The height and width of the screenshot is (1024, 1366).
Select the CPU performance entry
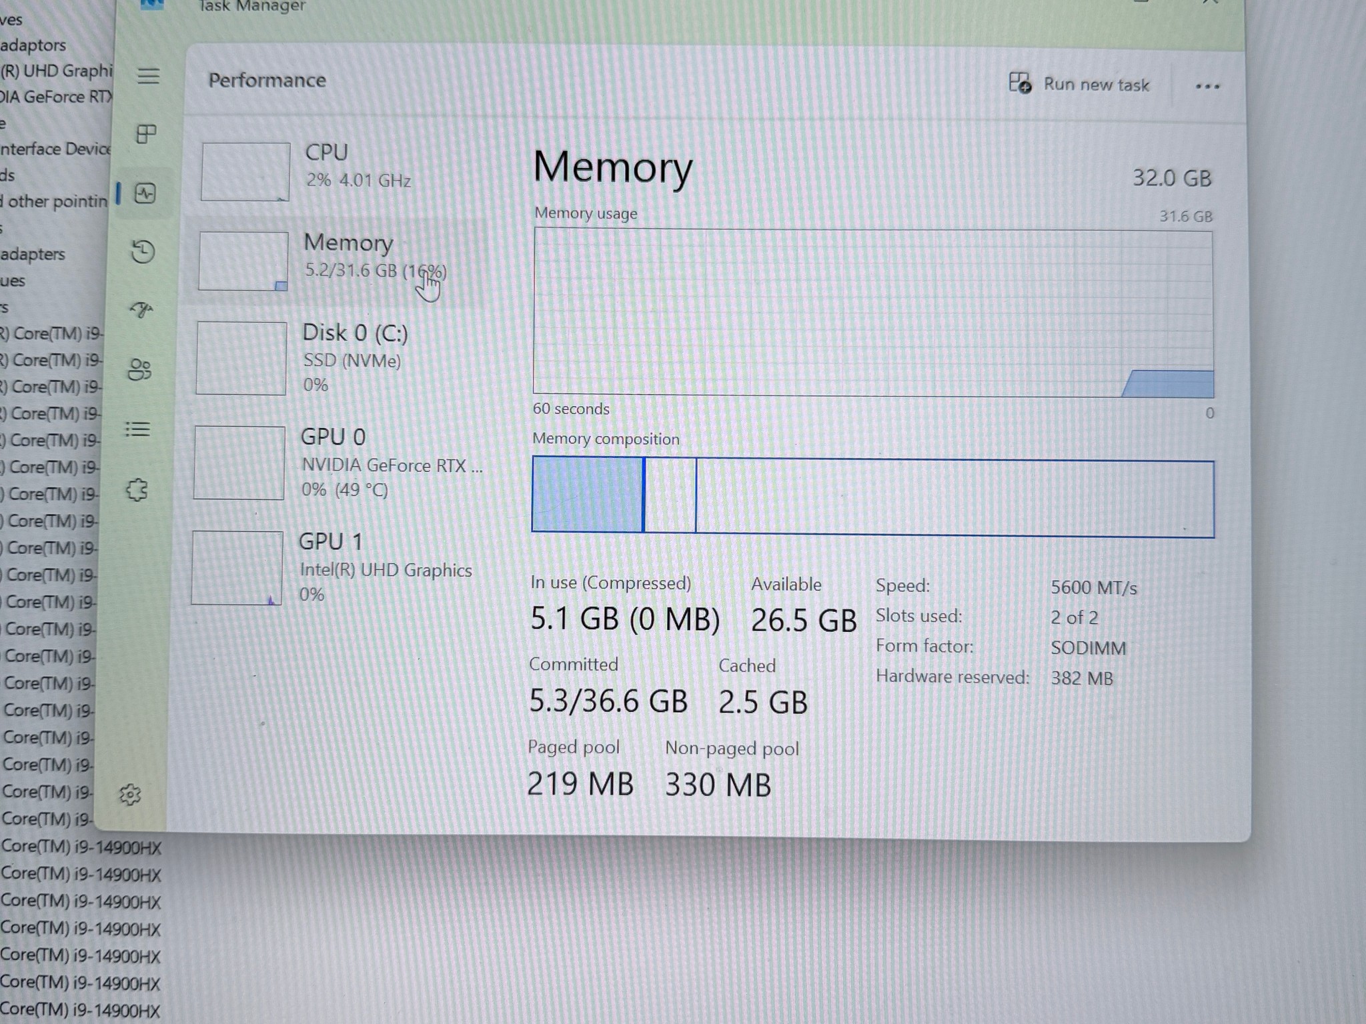click(340, 170)
